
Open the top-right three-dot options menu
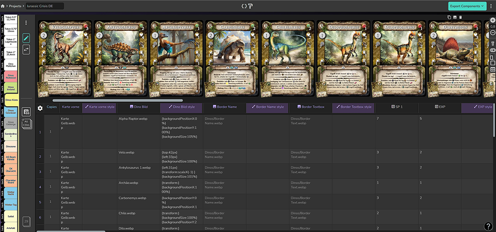pos(491,6)
